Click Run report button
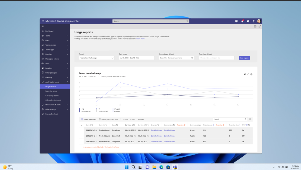 (x=244, y=58)
